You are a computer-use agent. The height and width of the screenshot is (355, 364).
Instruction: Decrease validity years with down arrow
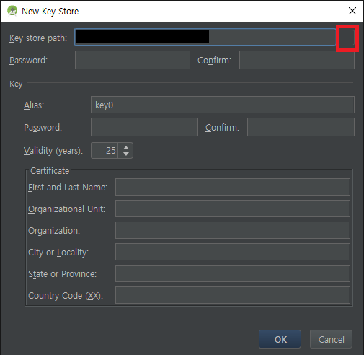(126, 154)
